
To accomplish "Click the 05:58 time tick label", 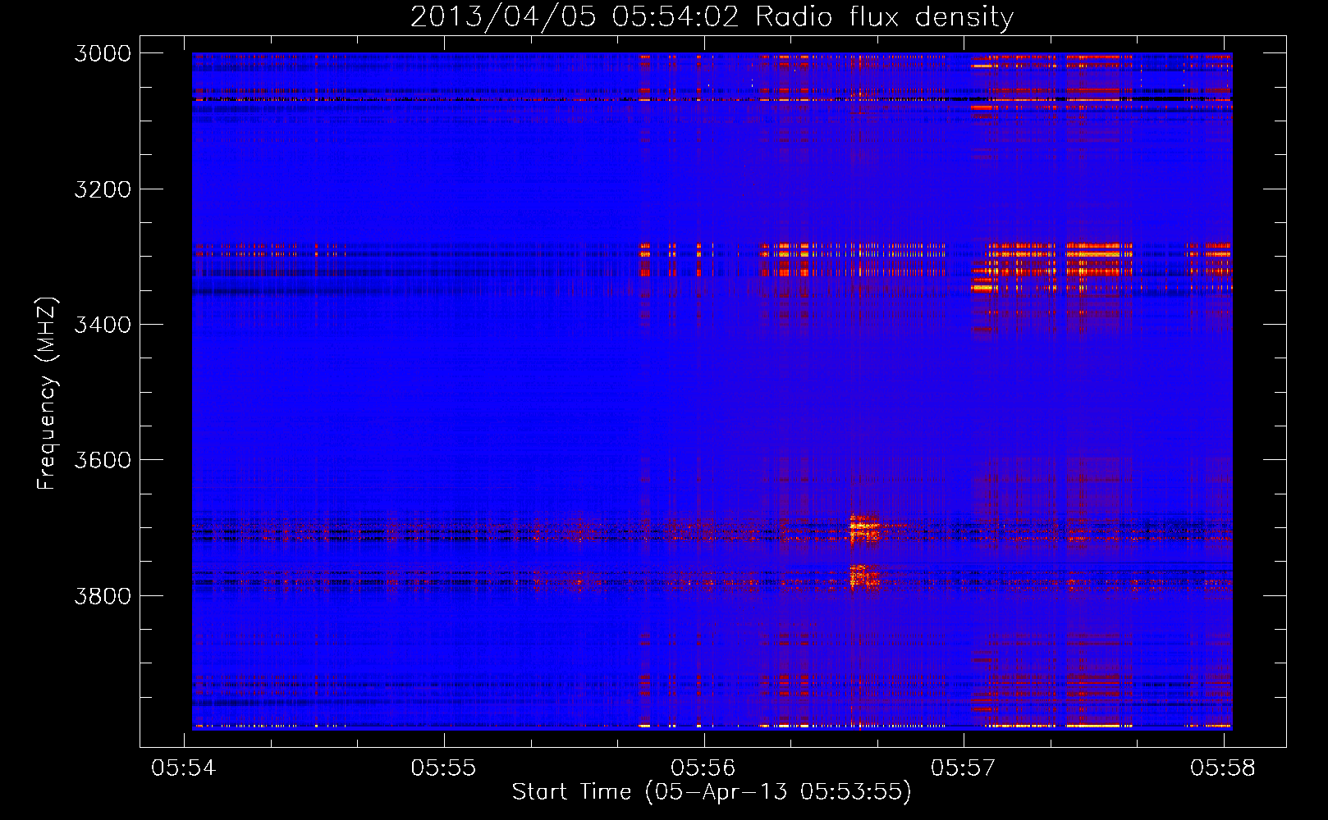I will (x=1223, y=768).
